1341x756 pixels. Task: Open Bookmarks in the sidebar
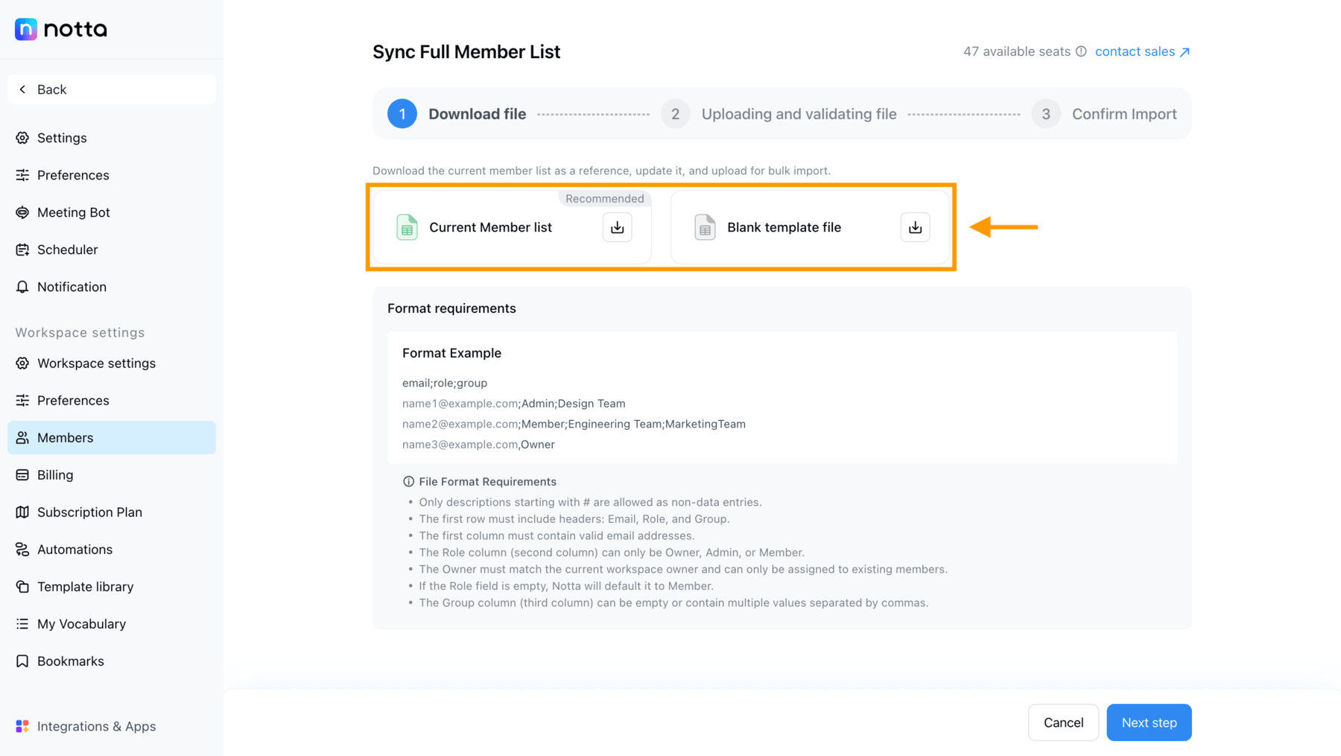(x=112, y=661)
